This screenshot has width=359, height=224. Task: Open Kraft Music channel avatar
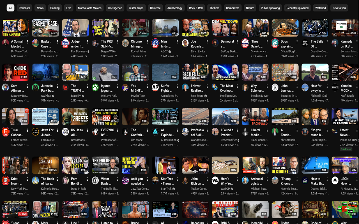pos(335,87)
